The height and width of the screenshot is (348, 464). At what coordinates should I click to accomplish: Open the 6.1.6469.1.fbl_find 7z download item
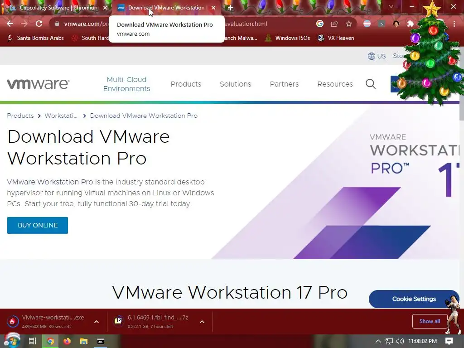click(x=152, y=321)
